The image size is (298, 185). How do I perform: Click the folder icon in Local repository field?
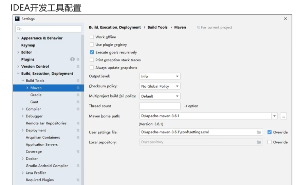click(x=259, y=142)
